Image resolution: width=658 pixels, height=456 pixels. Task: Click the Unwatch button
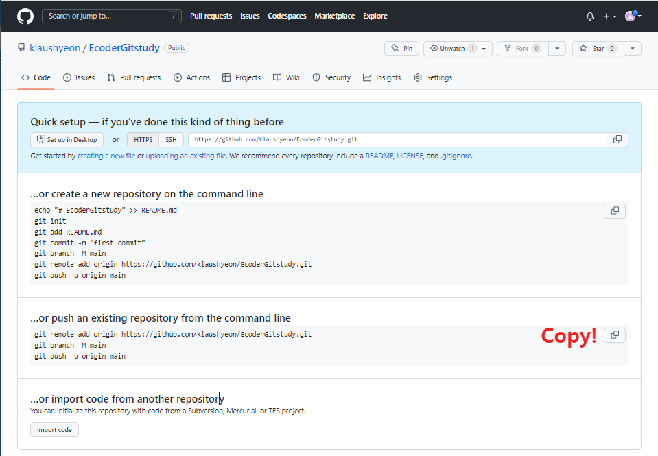(x=452, y=48)
